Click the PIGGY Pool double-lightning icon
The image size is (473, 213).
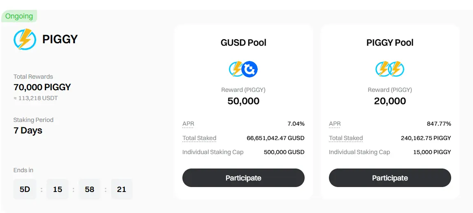[390, 69]
